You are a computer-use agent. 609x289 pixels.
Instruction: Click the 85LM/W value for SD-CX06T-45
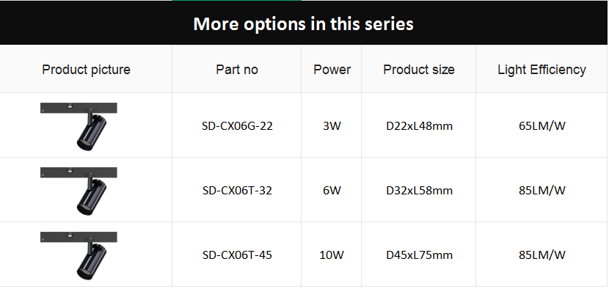pyautogui.click(x=542, y=255)
